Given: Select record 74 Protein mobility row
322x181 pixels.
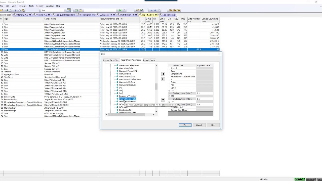Looking at the screenshot, I should click(x=50, y=100).
